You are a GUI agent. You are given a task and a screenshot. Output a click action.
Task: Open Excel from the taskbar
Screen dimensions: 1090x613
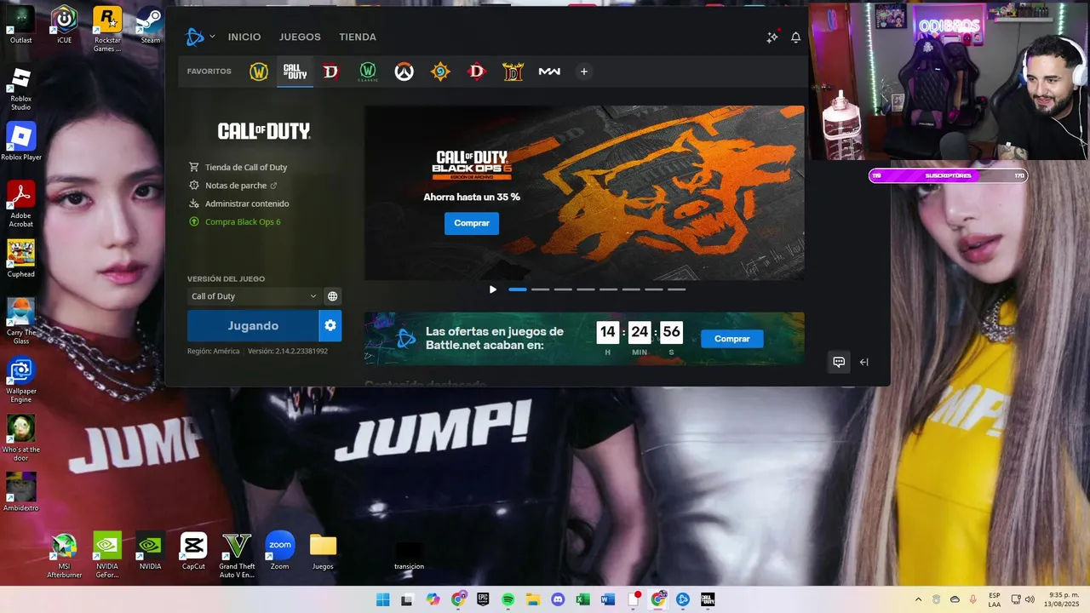[x=583, y=599]
